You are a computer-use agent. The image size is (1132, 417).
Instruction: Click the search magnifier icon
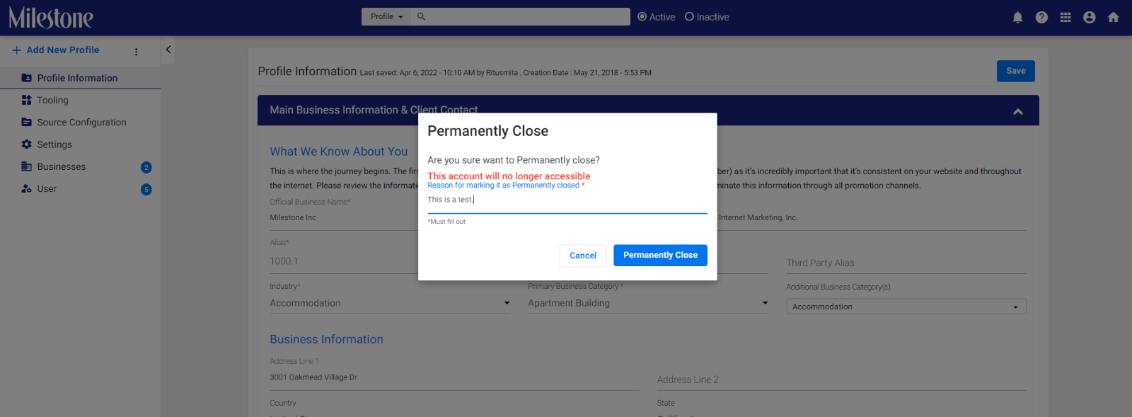[x=421, y=16]
